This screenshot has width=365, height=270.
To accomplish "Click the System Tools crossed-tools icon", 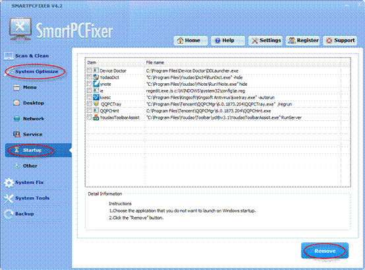I will click(x=9, y=198).
